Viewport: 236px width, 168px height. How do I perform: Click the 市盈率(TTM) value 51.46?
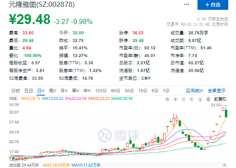tap(206, 48)
